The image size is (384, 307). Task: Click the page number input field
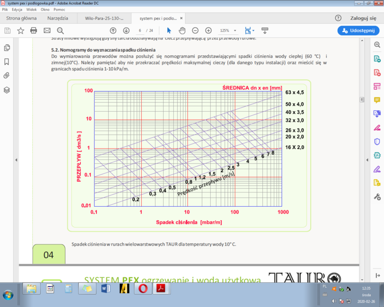140,31
